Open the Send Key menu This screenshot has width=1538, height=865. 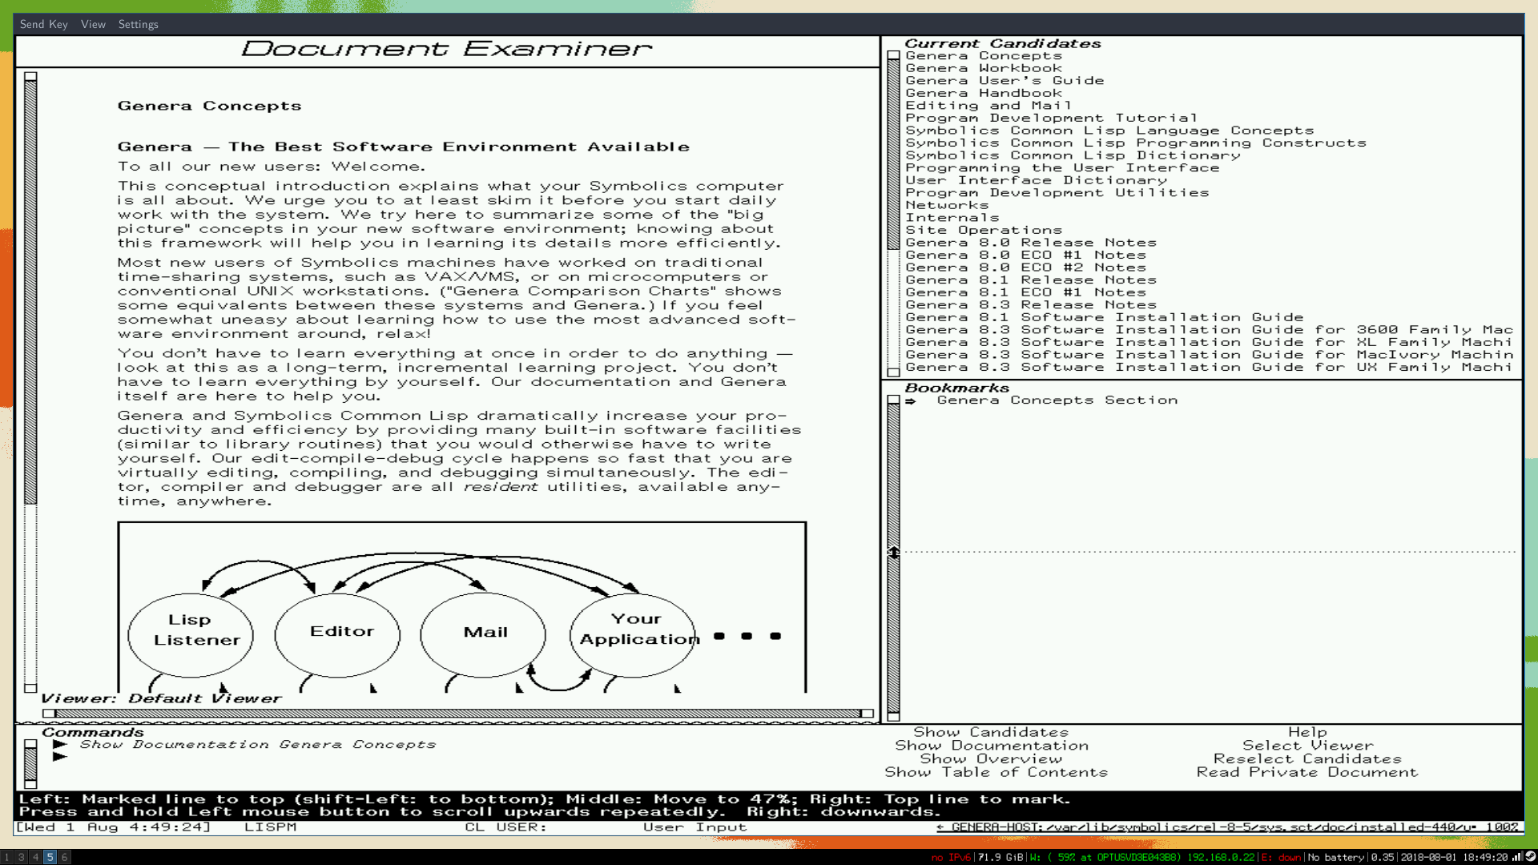coord(44,24)
